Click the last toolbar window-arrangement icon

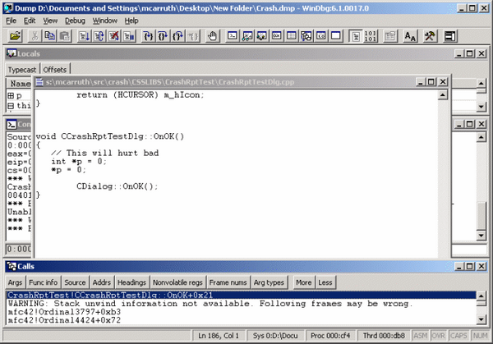tap(449, 36)
